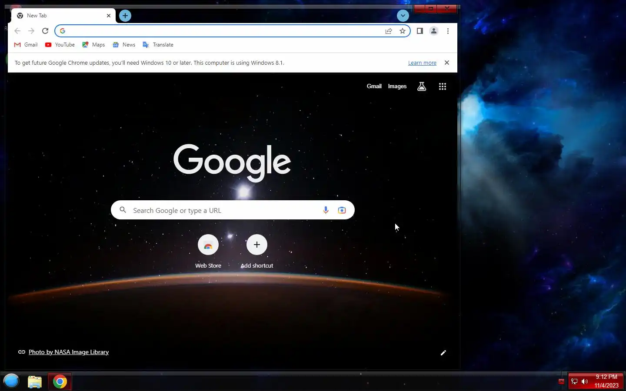Click the Google search box
This screenshot has height=391, width=626.
(233, 210)
